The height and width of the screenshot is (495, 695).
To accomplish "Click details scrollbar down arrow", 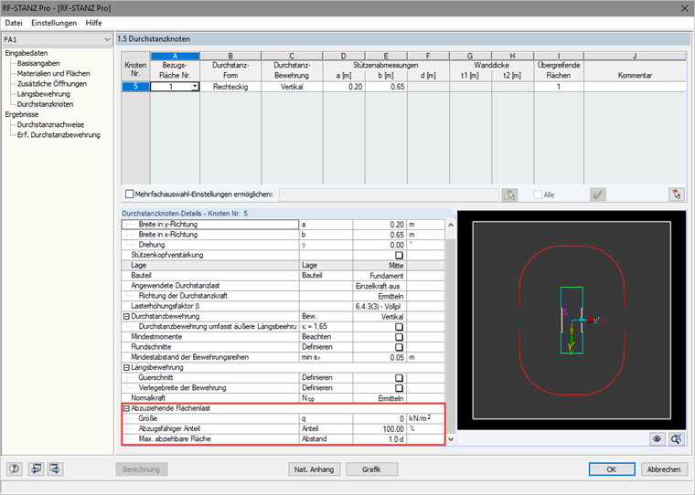I will [x=450, y=439].
